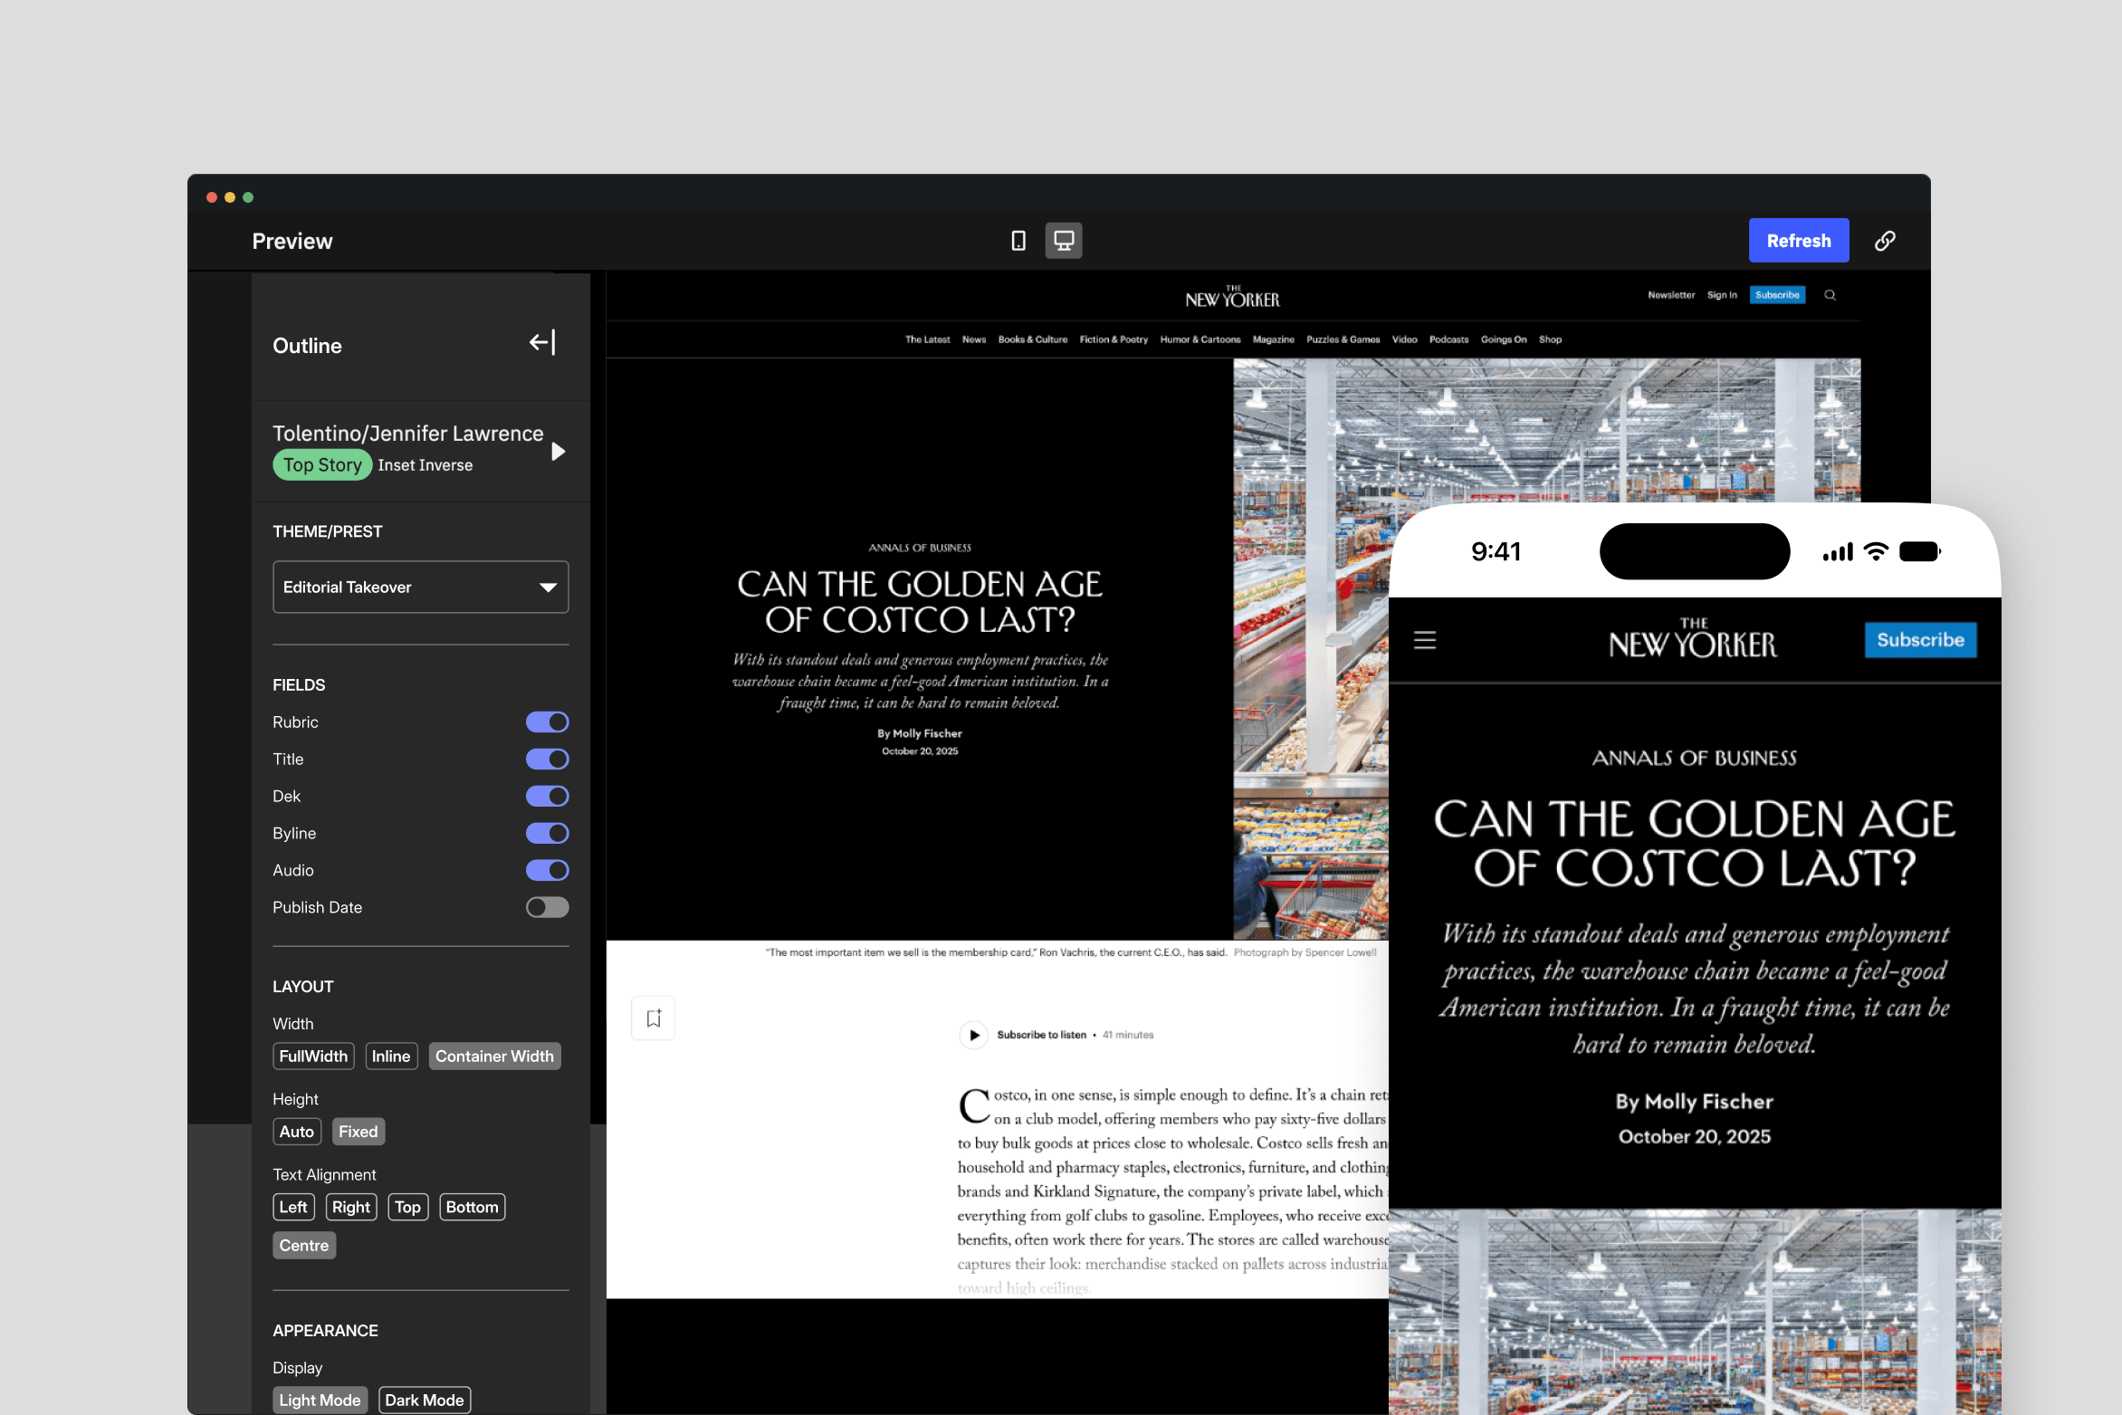
Task: Click Sign In link in desktop preview
Action: (x=1722, y=295)
